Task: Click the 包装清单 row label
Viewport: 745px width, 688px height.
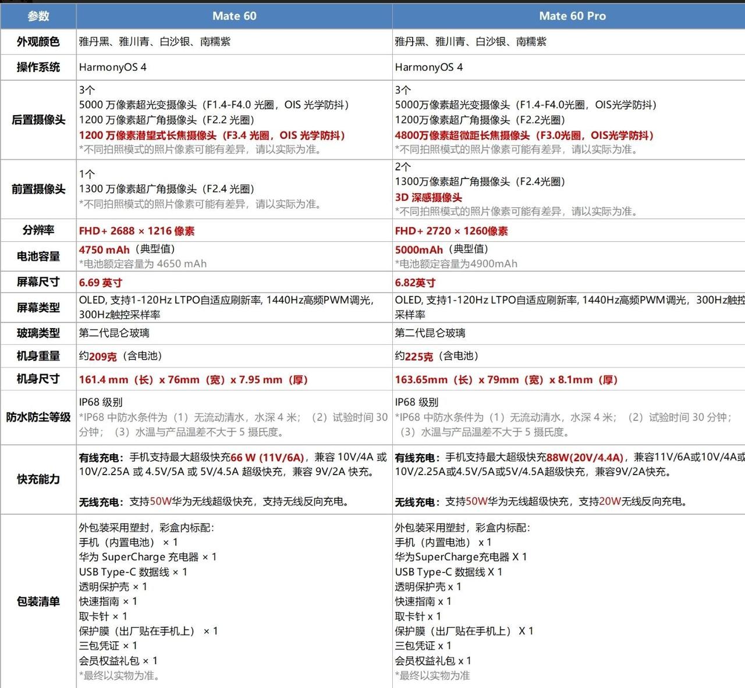Action: [x=38, y=601]
